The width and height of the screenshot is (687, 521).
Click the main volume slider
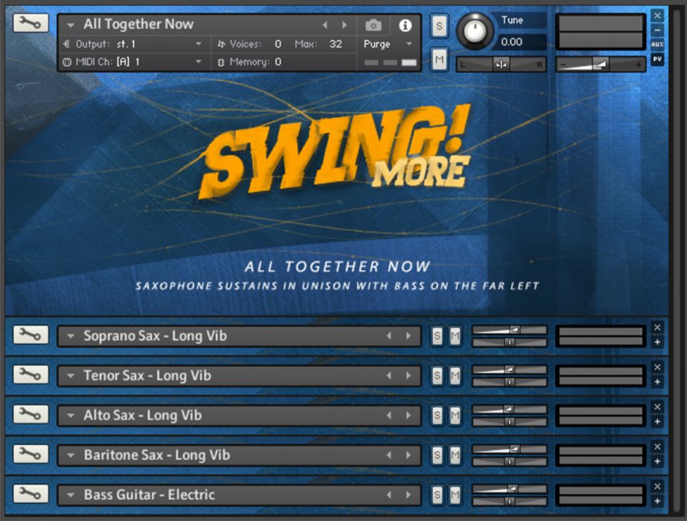point(600,64)
